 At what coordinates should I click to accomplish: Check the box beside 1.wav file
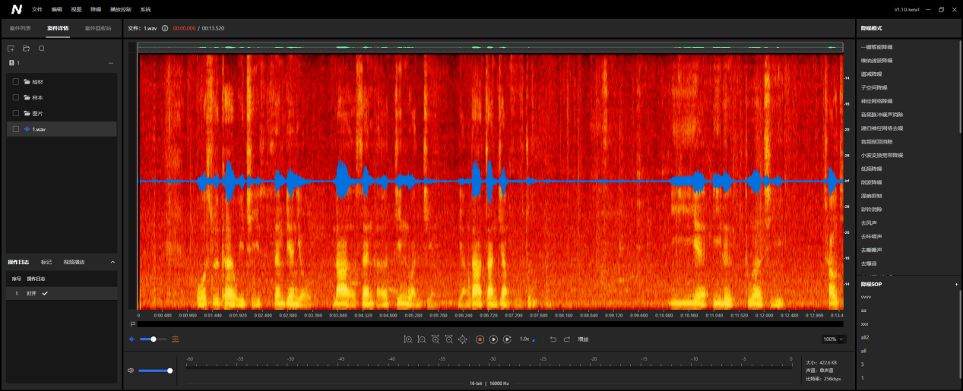(16, 129)
